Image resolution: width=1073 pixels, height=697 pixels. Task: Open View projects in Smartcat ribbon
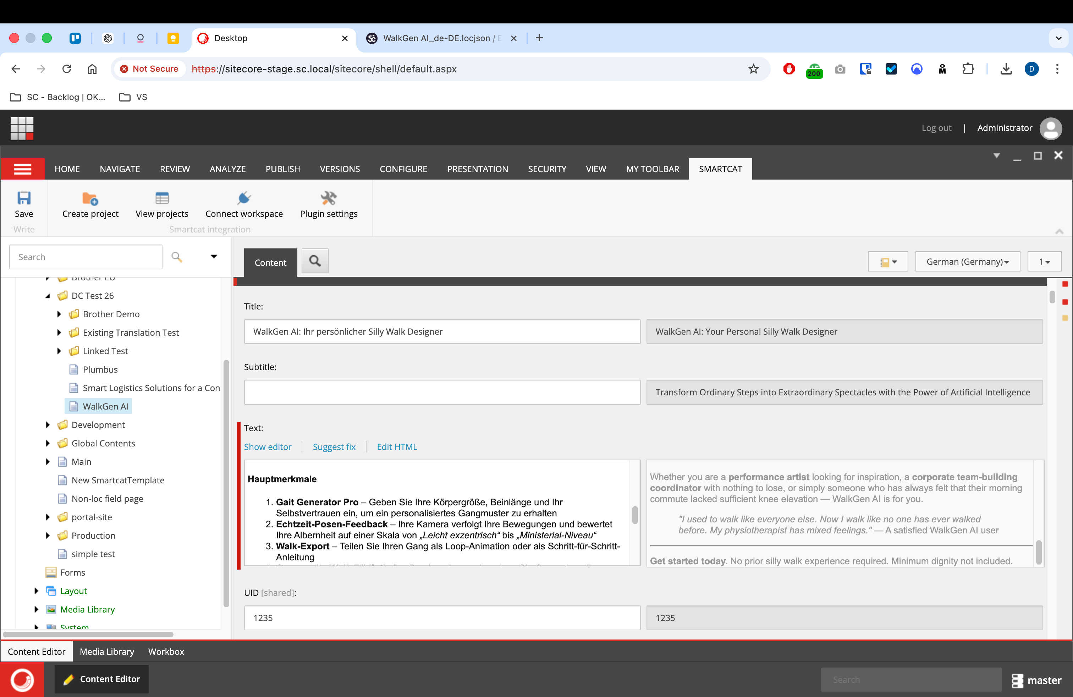[162, 198]
